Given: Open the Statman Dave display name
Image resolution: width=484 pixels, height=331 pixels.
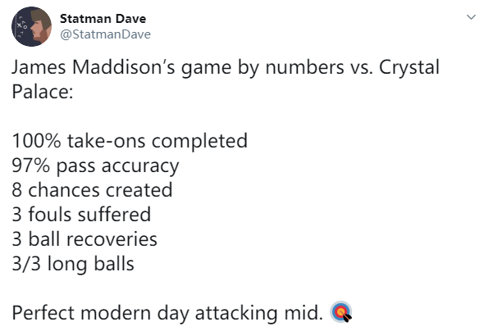Looking at the screenshot, I should [103, 19].
